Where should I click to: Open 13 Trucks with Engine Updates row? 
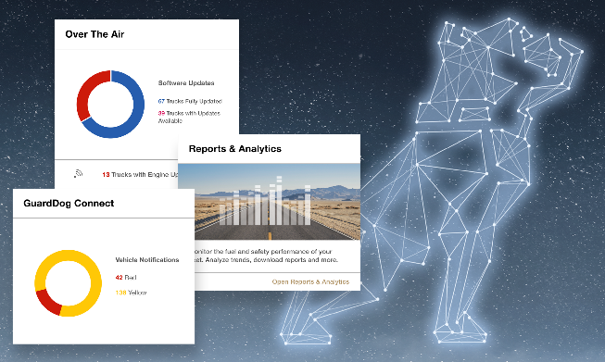[140, 175]
